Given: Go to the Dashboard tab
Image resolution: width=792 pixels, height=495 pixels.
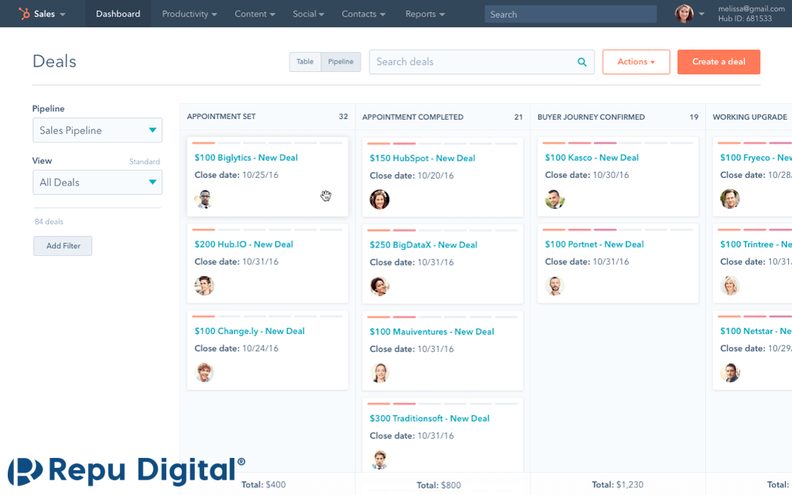Looking at the screenshot, I should [118, 14].
